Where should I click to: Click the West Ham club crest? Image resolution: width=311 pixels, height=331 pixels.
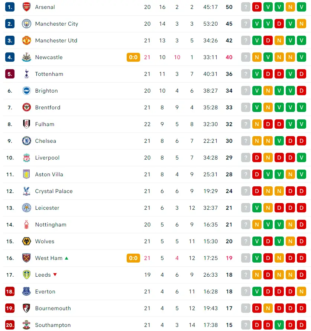click(x=26, y=258)
